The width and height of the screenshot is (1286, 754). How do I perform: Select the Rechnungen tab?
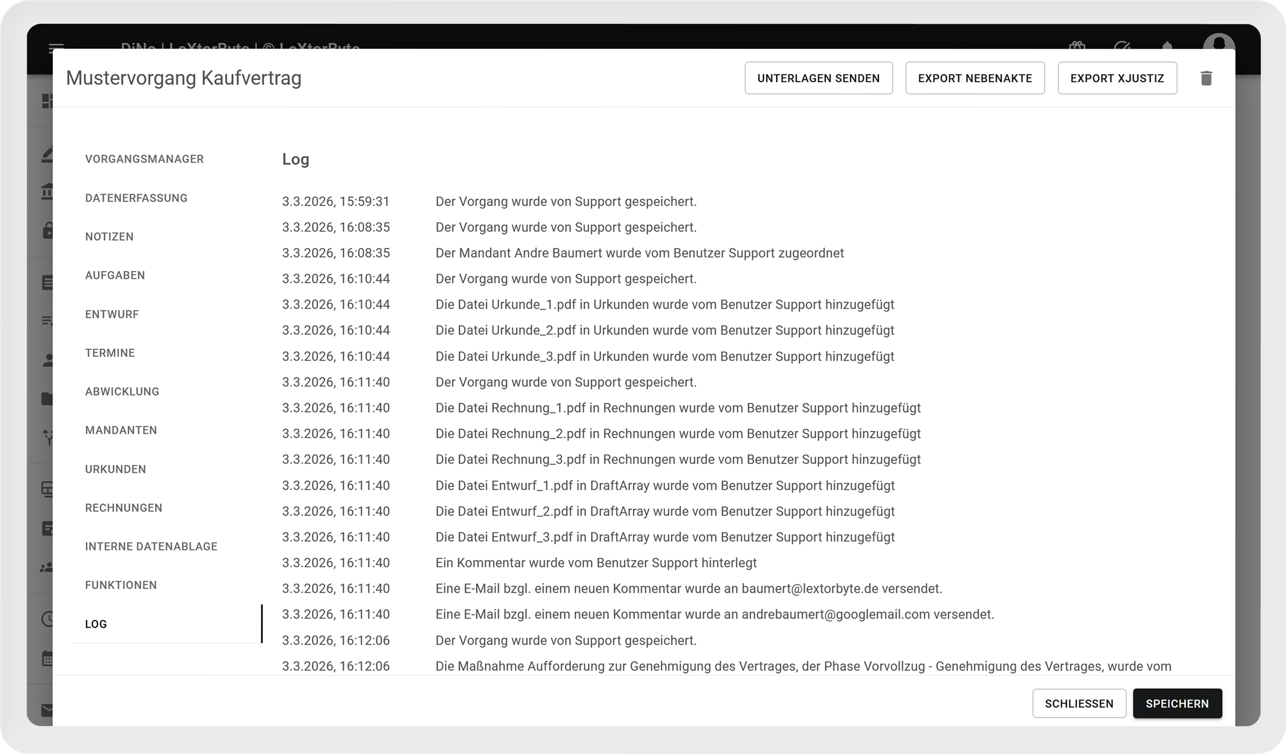click(124, 508)
